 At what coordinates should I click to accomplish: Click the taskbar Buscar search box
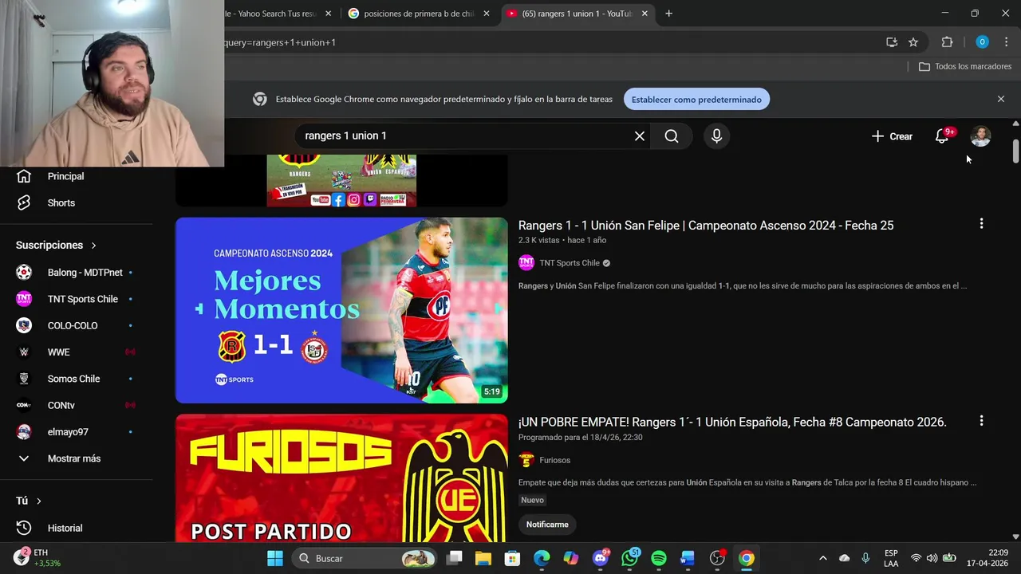pyautogui.click(x=365, y=558)
